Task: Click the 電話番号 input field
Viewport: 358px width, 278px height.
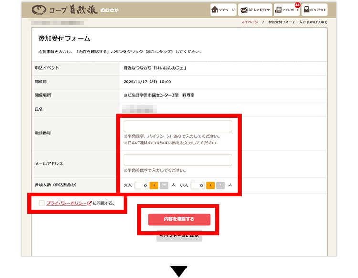Action: point(178,126)
